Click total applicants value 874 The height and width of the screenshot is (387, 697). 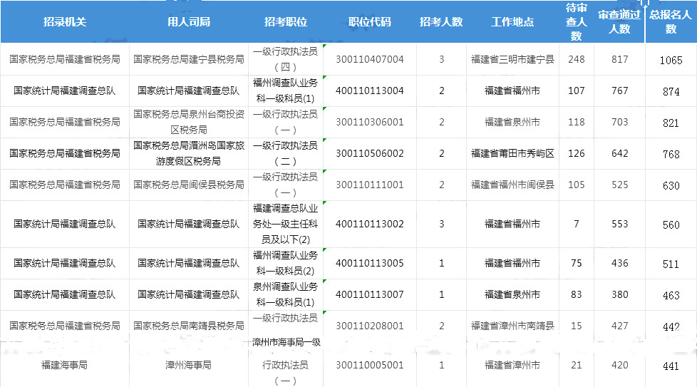671,92
